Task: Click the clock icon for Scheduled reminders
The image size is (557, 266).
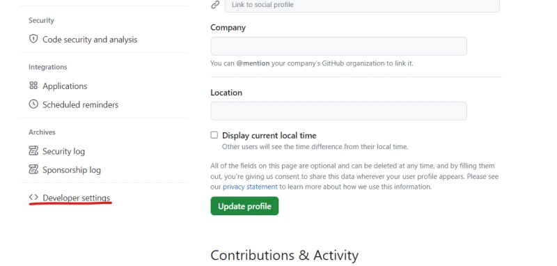Action: point(33,104)
